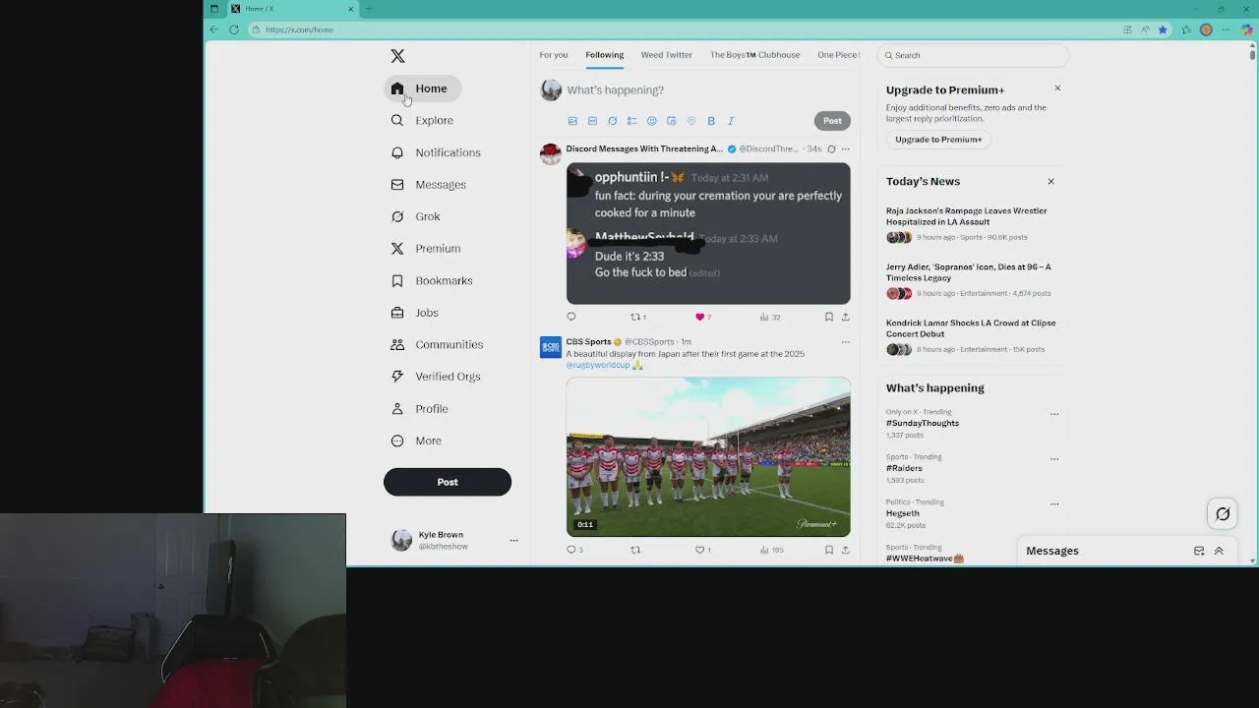Screen dimensions: 1259x708
Task: Click the X logo in sidebar
Action: [397, 56]
